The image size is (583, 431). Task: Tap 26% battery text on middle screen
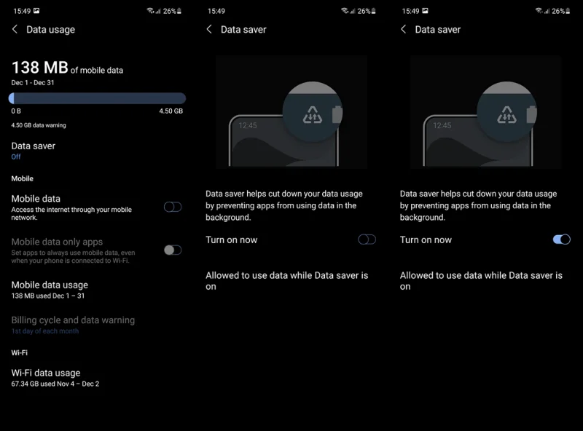point(364,11)
